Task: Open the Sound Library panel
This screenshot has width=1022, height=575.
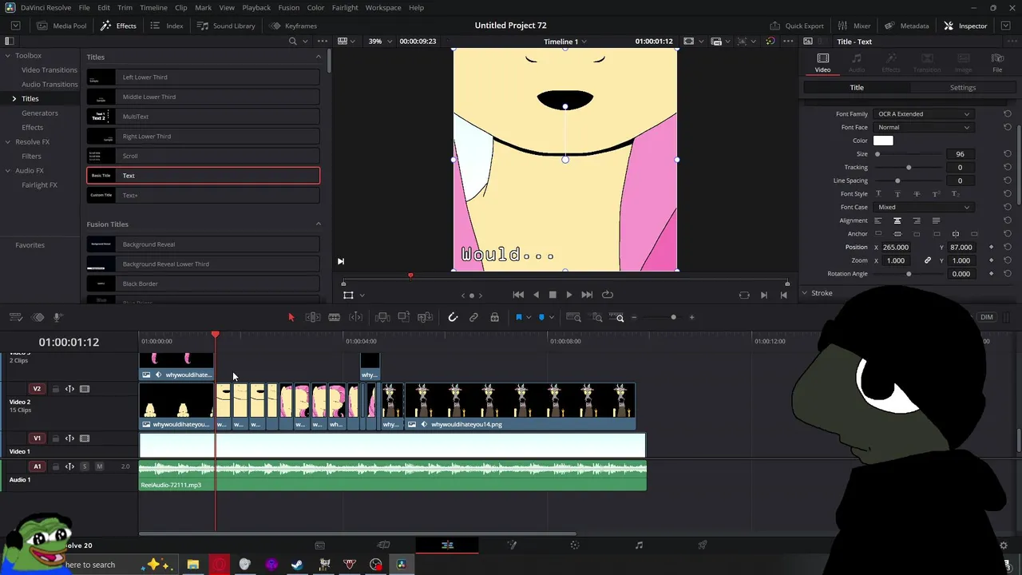Action: pyautogui.click(x=226, y=26)
